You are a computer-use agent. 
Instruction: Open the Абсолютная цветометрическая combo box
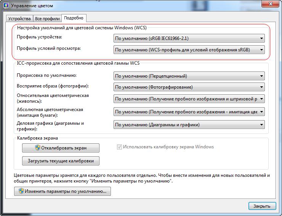pos(189,111)
